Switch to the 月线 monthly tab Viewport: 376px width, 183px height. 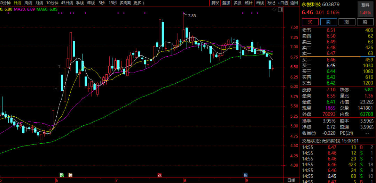(x=39, y=3)
